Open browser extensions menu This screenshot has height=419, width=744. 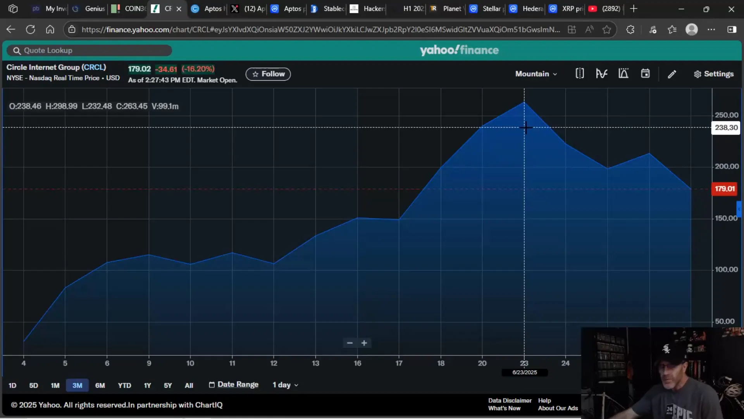point(630,29)
